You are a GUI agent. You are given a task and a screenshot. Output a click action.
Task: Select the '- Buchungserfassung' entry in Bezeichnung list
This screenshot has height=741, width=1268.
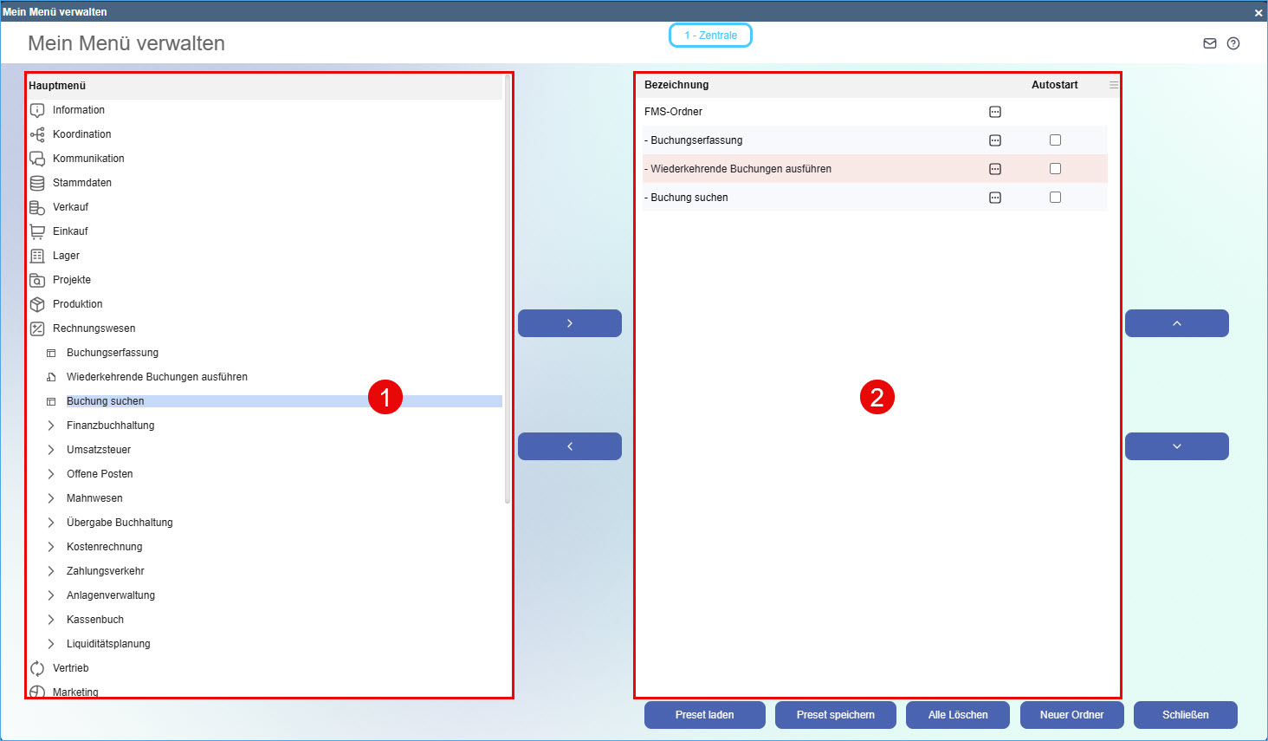(694, 140)
